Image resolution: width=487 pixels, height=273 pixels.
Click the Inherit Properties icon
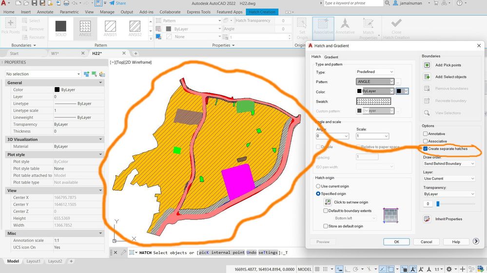[427, 219]
